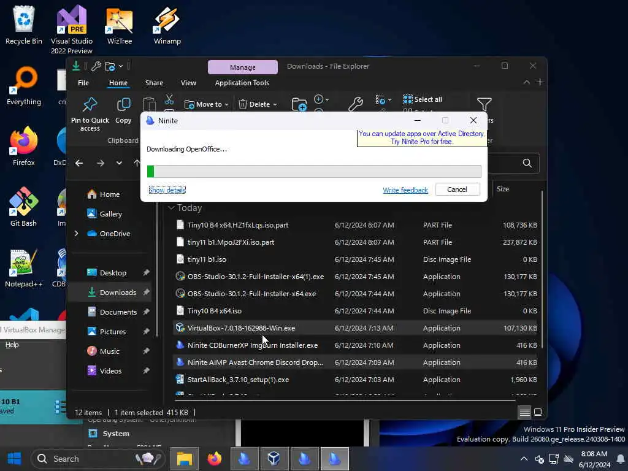Click the New folder icon in ribbon

tap(299, 104)
